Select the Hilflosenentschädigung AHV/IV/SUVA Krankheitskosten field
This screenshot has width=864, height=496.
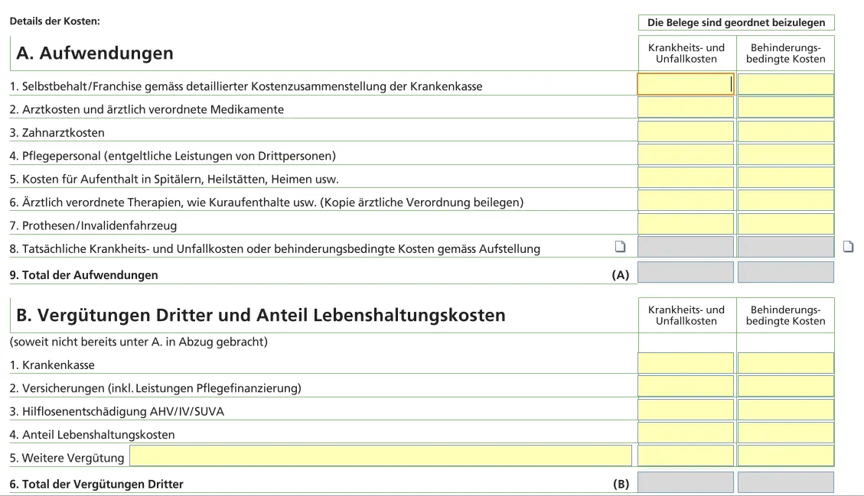tap(685, 409)
